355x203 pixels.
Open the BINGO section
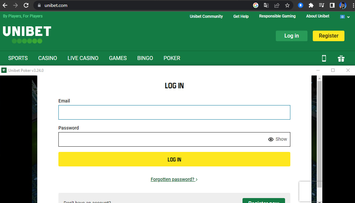[x=145, y=58]
